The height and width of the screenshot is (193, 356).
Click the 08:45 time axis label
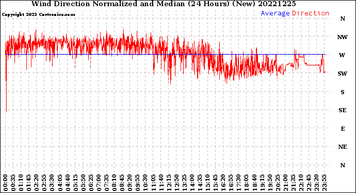pyautogui.click(x=122, y=183)
